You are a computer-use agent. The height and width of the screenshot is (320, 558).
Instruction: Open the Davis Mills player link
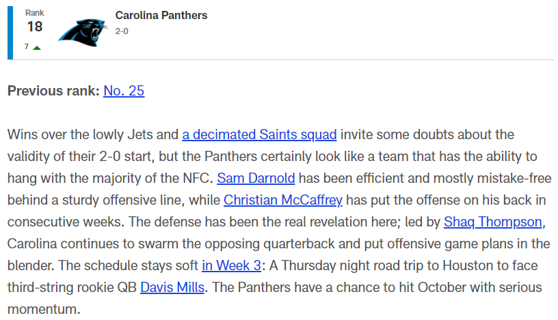(x=172, y=288)
